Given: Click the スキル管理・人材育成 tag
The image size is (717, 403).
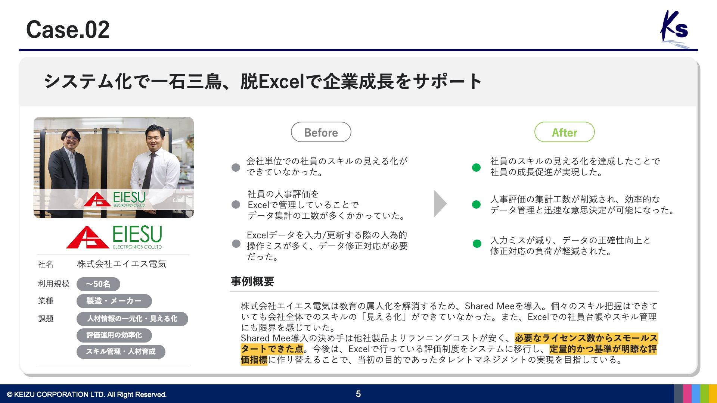Looking at the screenshot, I should click(x=121, y=352).
